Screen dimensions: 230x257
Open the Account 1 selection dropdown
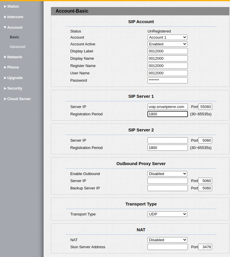click(x=167, y=37)
